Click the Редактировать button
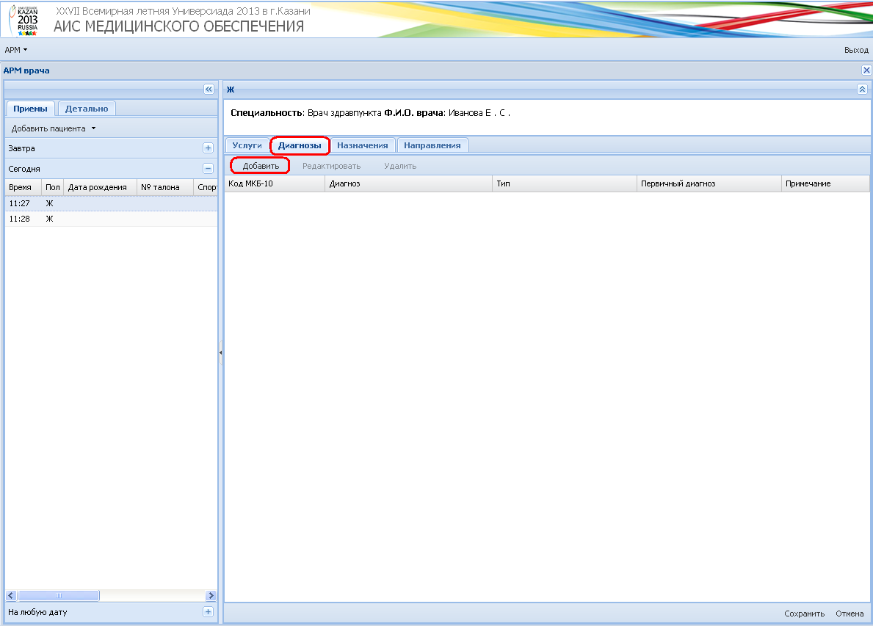 click(x=331, y=166)
